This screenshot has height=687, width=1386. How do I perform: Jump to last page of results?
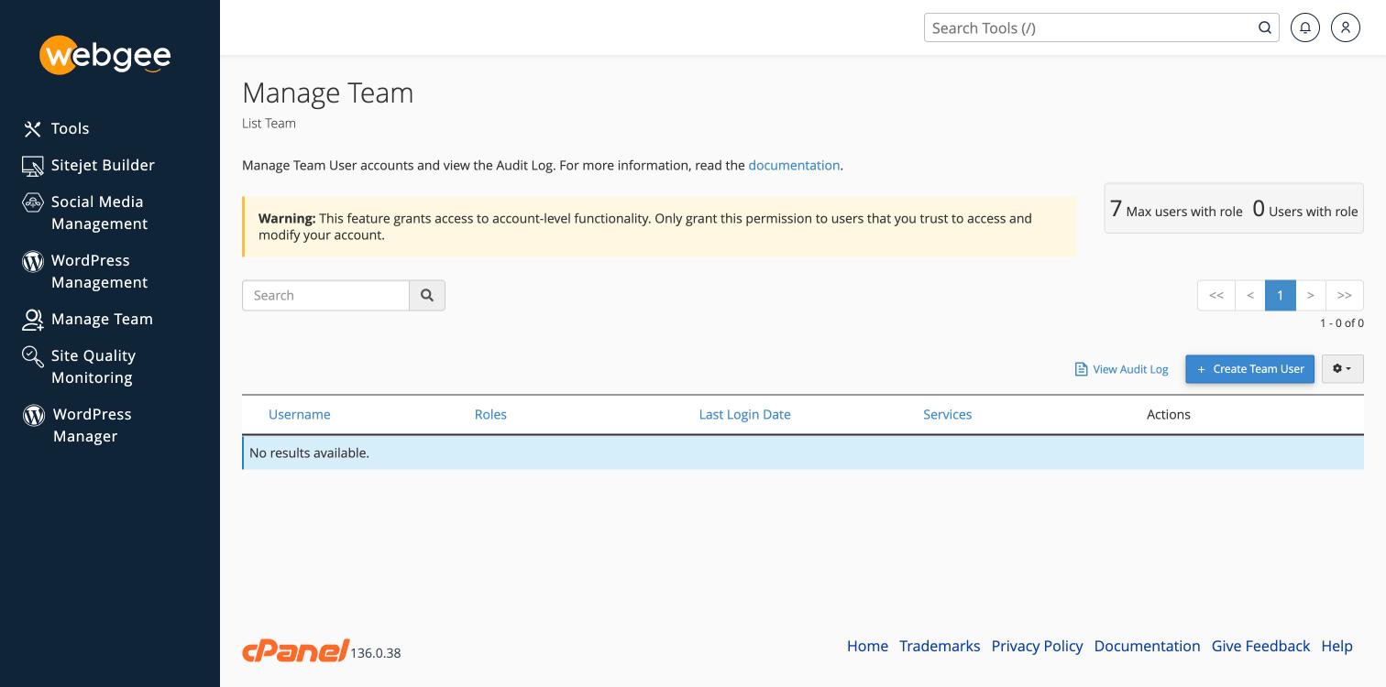[x=1345, y=295]
